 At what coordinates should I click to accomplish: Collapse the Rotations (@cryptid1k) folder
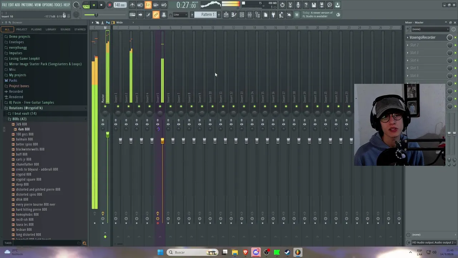[x=26, y=108]
